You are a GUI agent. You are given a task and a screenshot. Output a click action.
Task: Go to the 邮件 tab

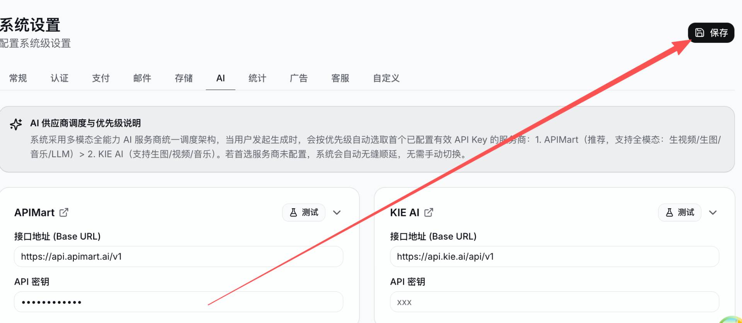142,78
